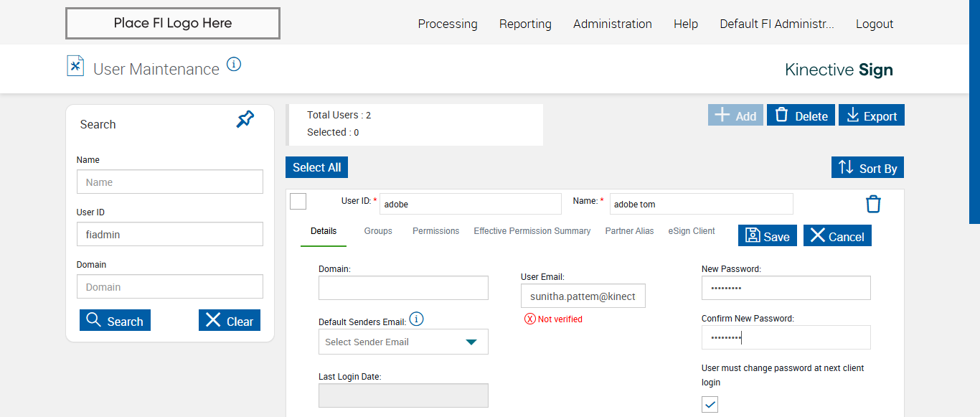Switch to the Permissions tab
Screen dimensions: 980x417
[435, 231]
